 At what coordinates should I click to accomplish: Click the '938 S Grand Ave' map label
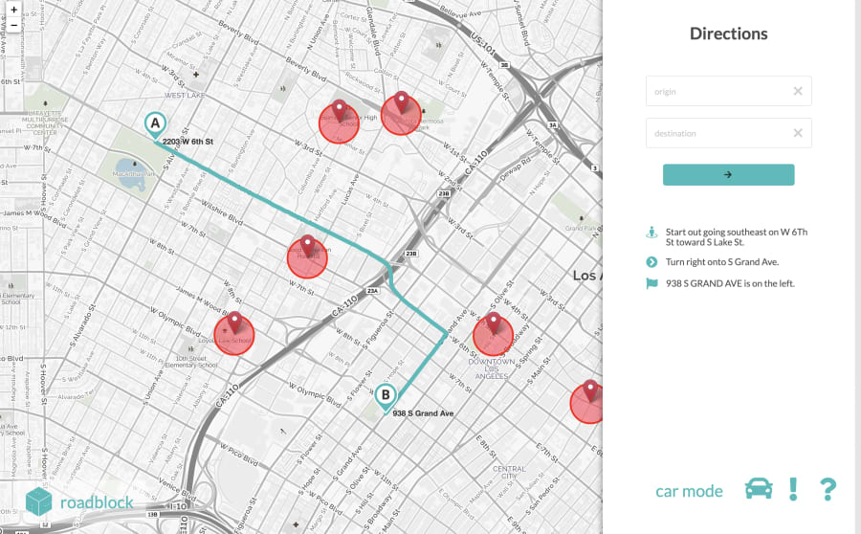423,413
